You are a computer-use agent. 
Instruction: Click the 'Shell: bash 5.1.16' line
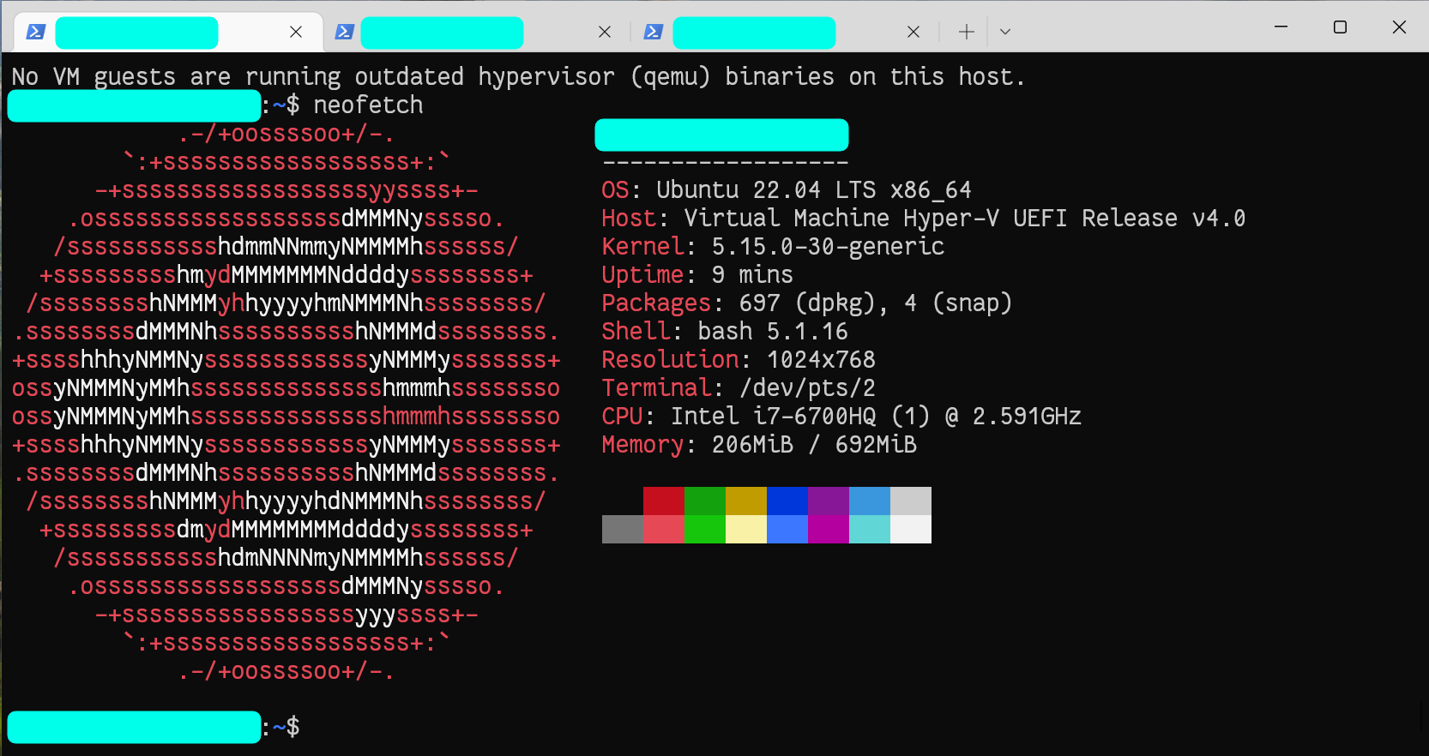(725, 331)
